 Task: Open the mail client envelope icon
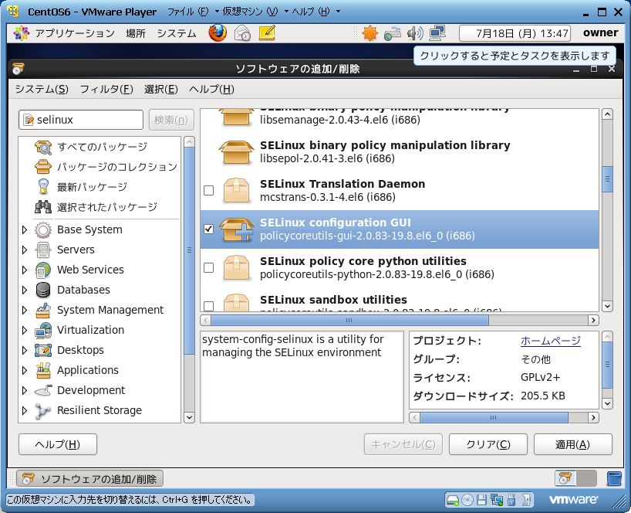(x=243, y=33)
